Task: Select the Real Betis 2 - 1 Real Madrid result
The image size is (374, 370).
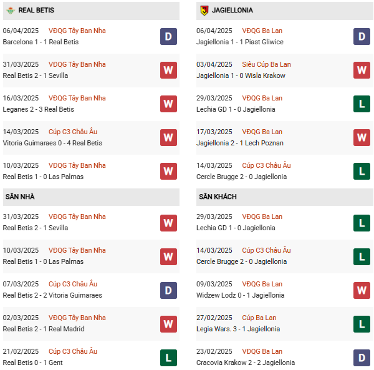Action: pyautogui.click(x=43, y=329)
